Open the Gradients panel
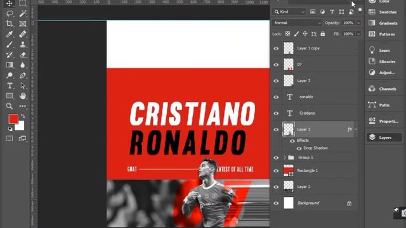Image resolution: width=406 pixels, height=228 pixels. pos(384,23)
